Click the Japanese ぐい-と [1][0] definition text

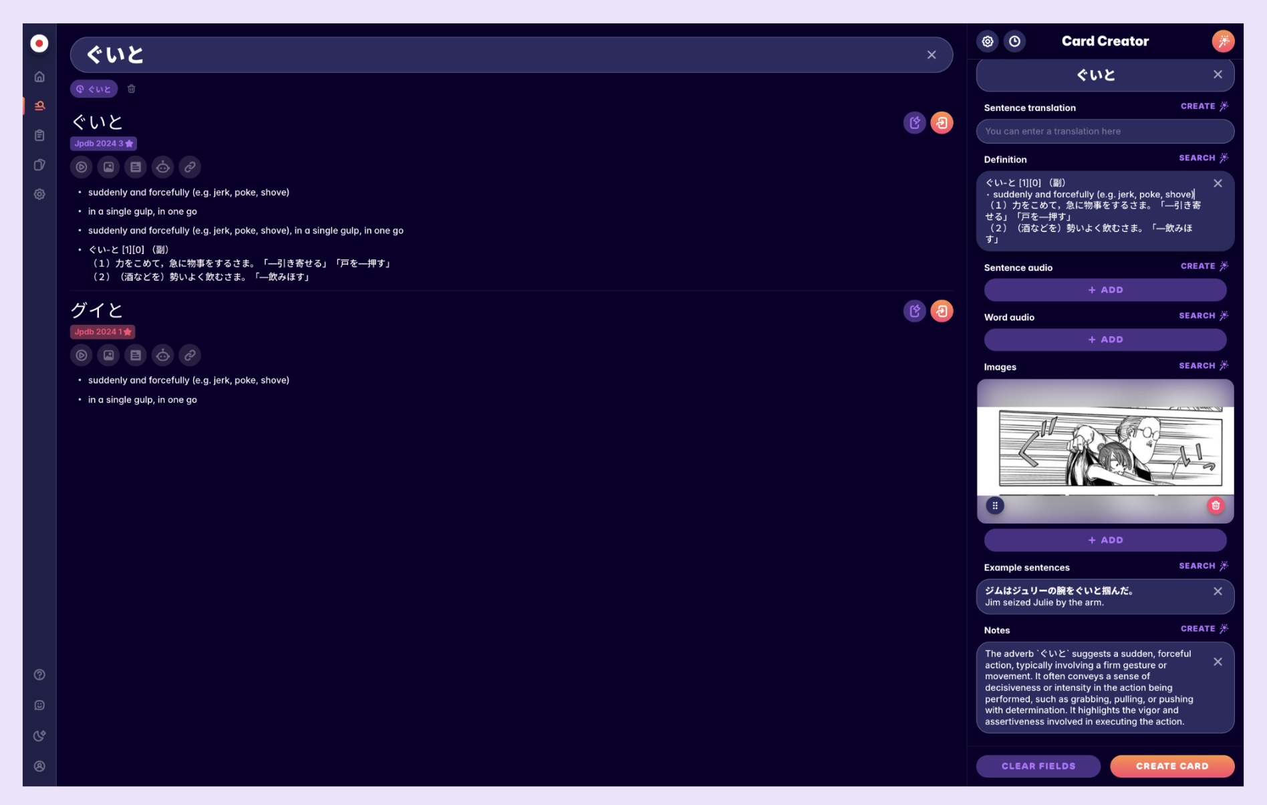point(239,263)
